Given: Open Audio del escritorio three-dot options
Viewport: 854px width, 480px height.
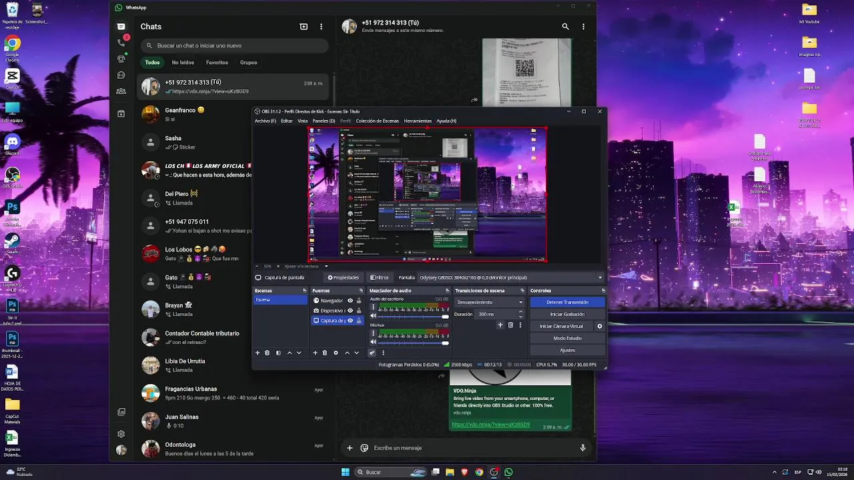Looking at the screenshot, I should pos(373,307).
